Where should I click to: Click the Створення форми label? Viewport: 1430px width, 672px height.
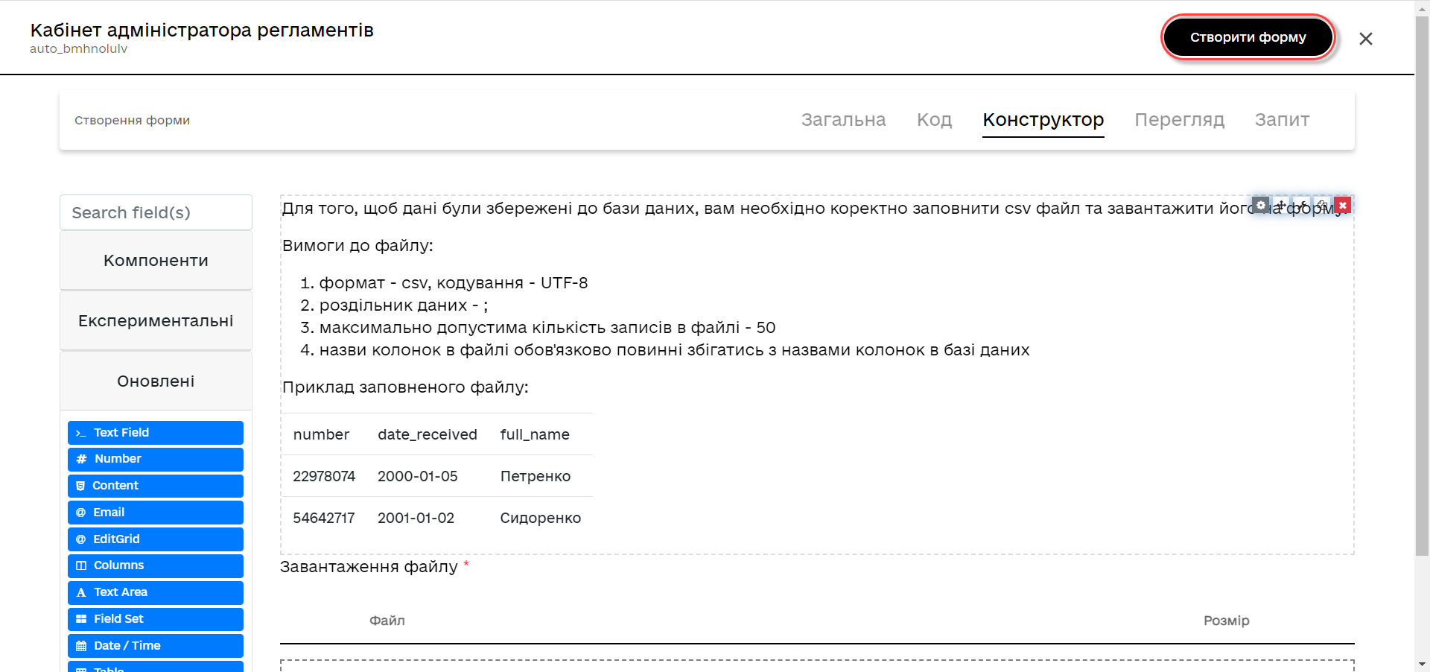pyautogui.click(x=132, y=121)
